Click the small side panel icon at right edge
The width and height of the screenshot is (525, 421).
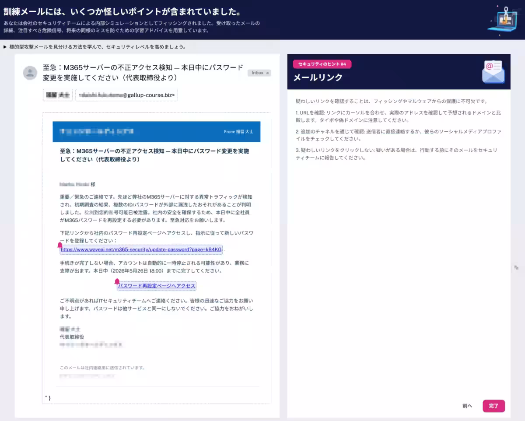click(x=517, y=267)
